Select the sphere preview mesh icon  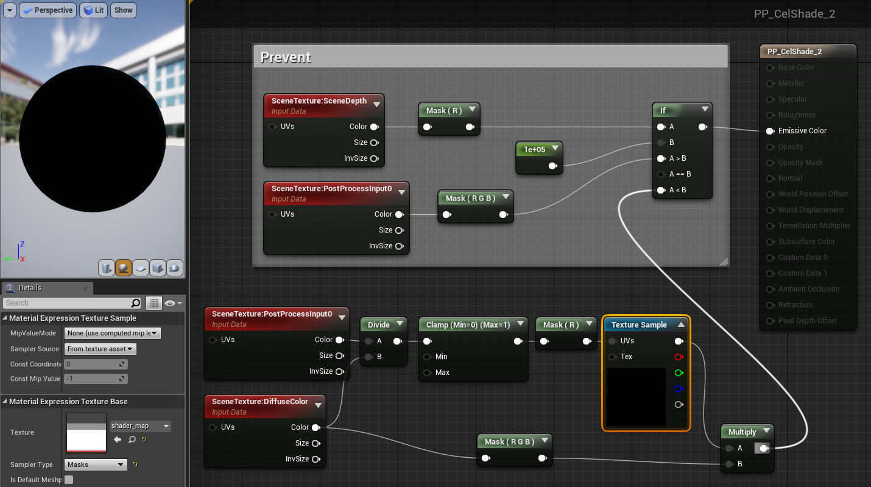[x=124, y=268]
